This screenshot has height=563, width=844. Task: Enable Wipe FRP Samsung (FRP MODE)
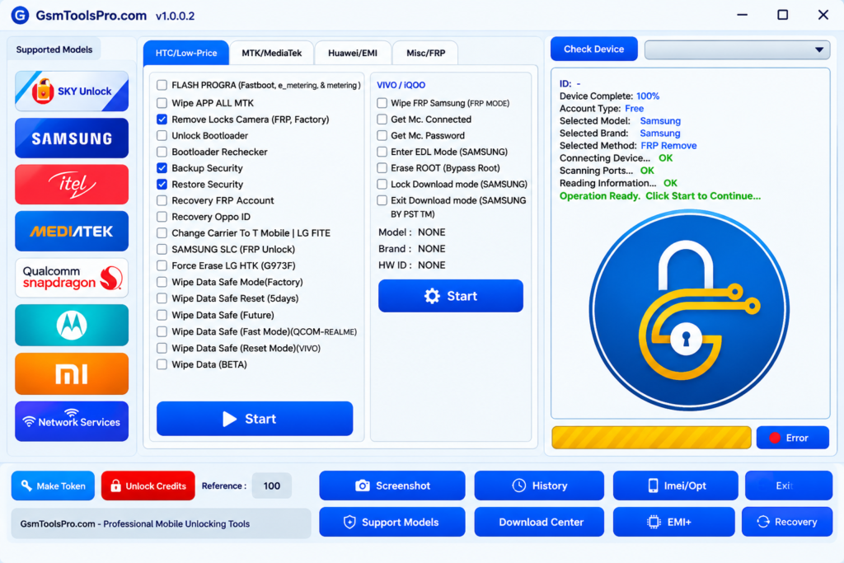click(x=382, y=103)
